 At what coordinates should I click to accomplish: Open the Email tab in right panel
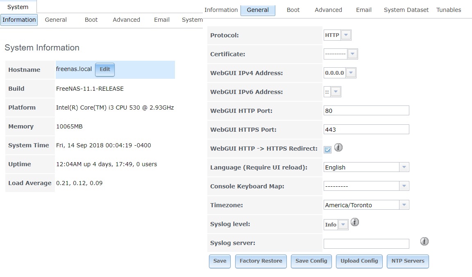(364, 10)
